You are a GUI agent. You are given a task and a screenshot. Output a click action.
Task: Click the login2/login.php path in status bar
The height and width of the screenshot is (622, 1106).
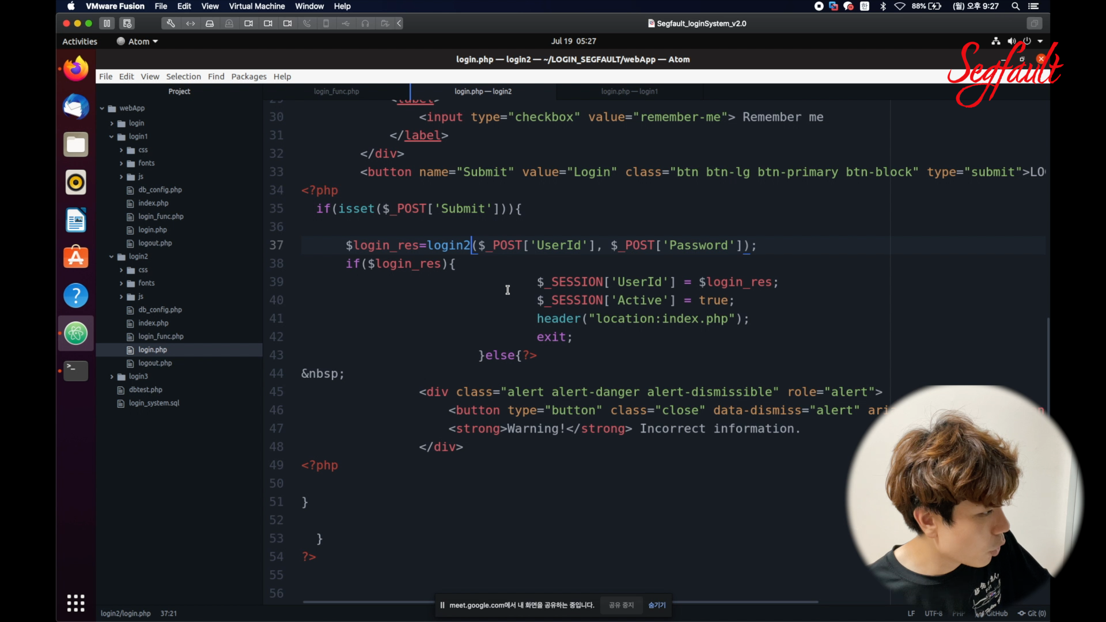click(126, 613)
